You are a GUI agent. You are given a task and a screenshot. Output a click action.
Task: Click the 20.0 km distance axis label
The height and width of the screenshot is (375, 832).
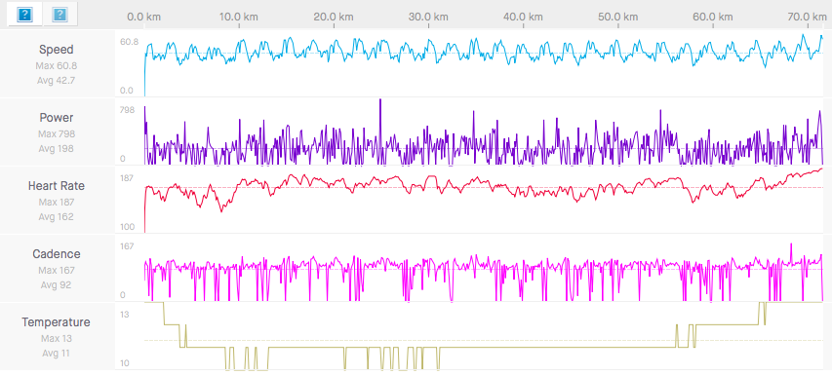334,17
